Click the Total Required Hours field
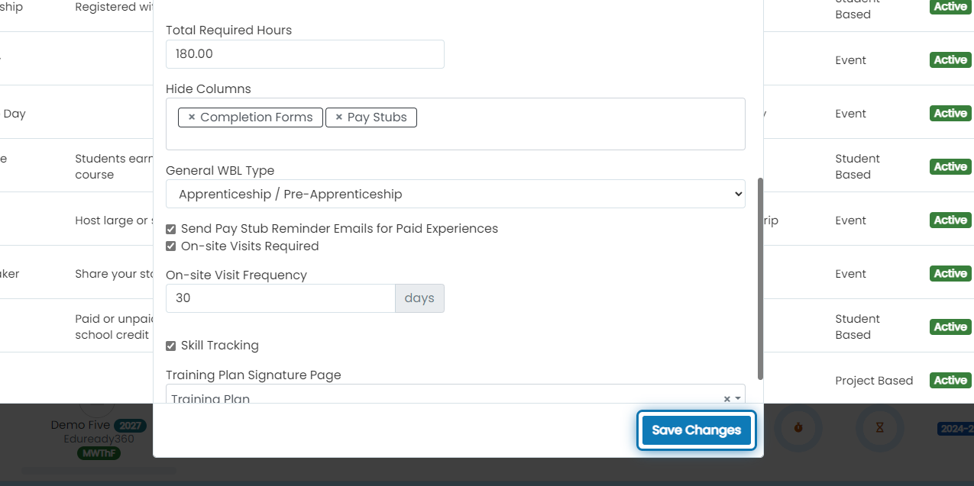This screenshot has width=974, height=486. (x=305, y=54)
